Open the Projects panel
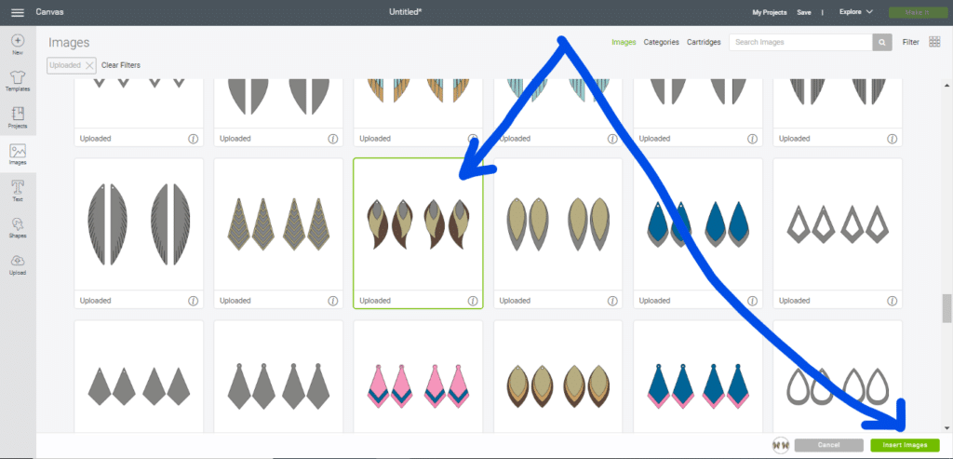This screenshot has width=953, height=459. pos(18,118)
